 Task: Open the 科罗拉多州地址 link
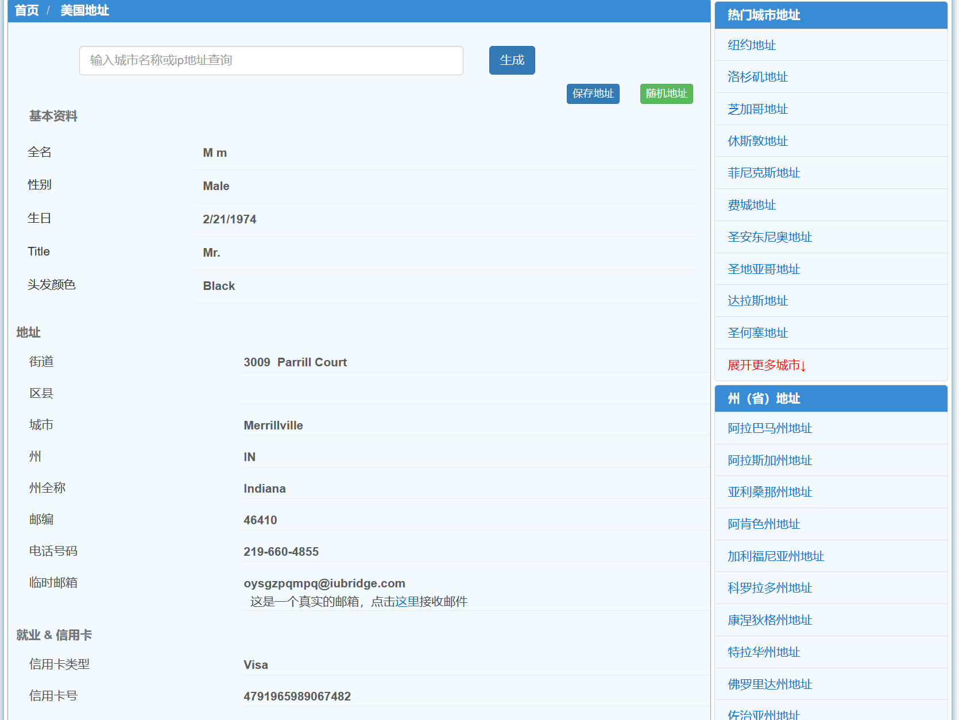[x=769, y=588]
